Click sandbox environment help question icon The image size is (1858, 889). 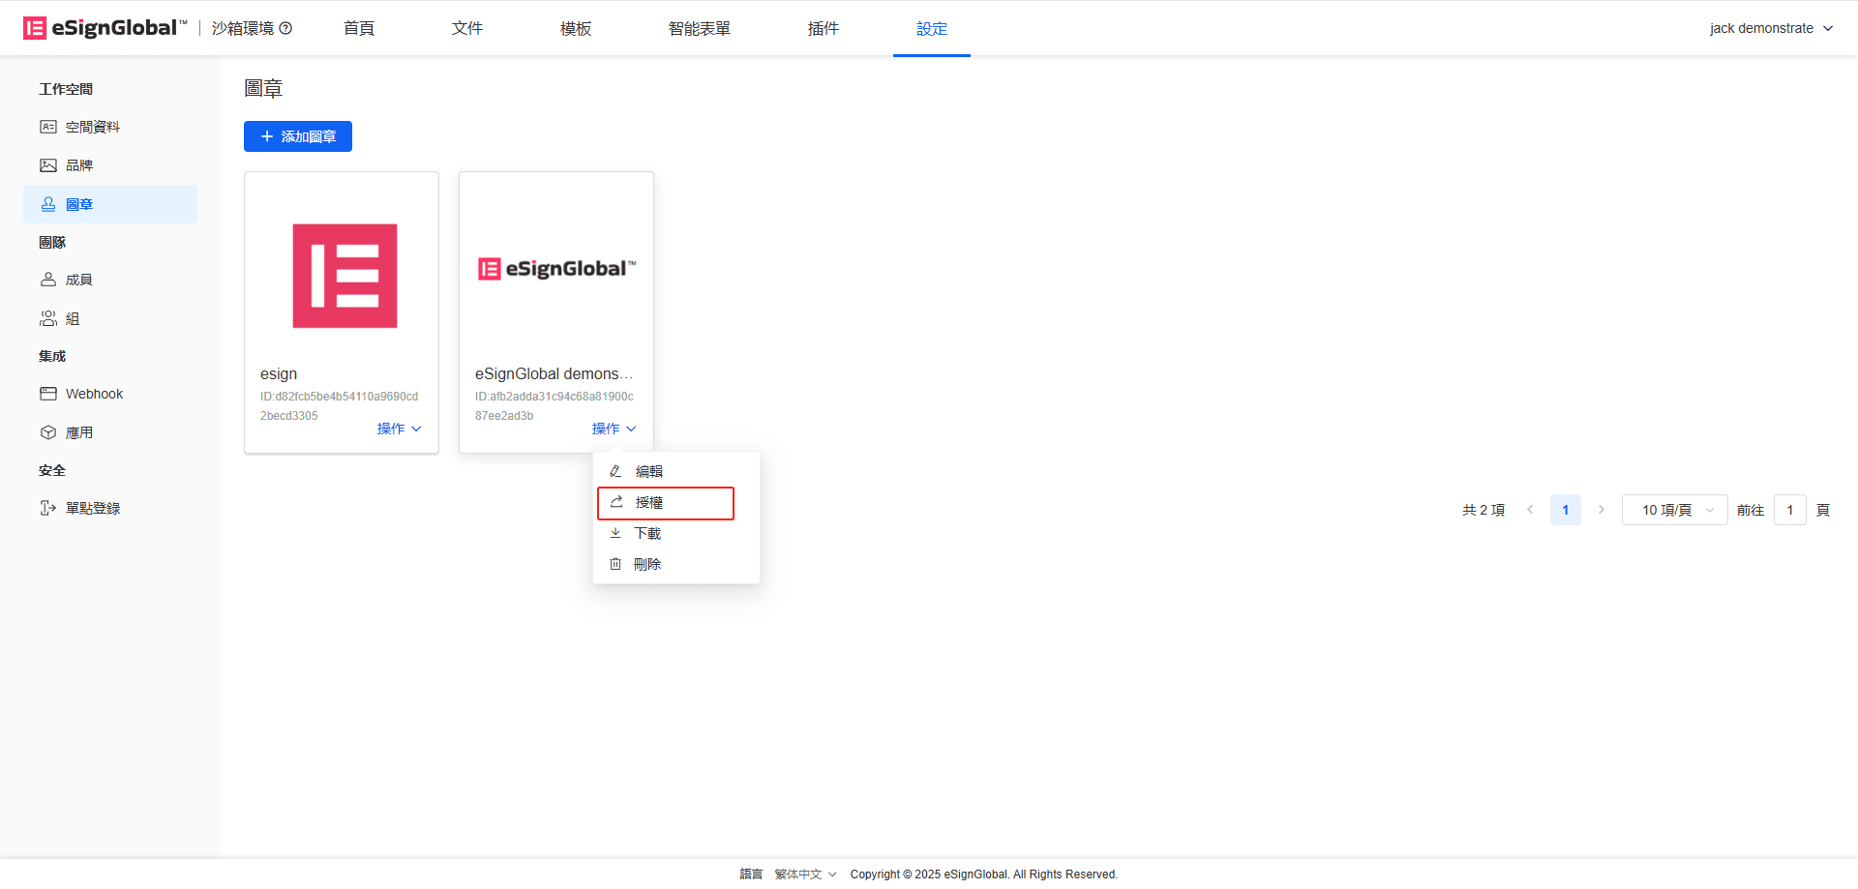tap(285, 28)
